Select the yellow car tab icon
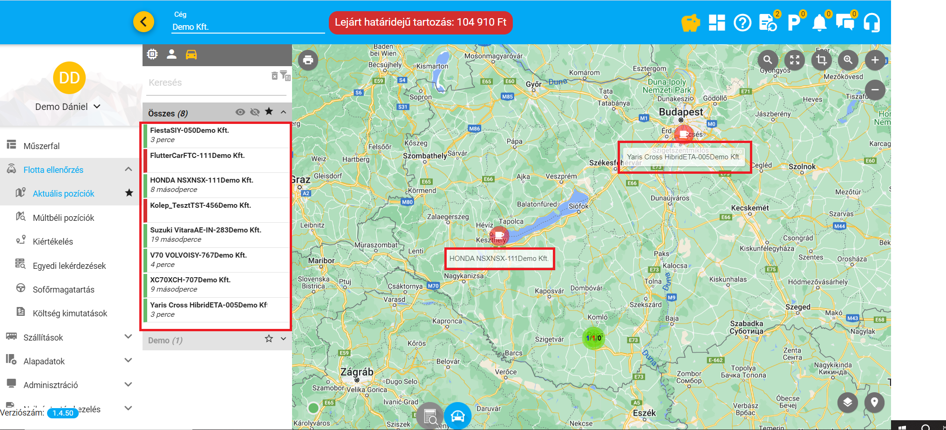Image resolution: width=946 pixels, height=430 pixels. [191, 55]
